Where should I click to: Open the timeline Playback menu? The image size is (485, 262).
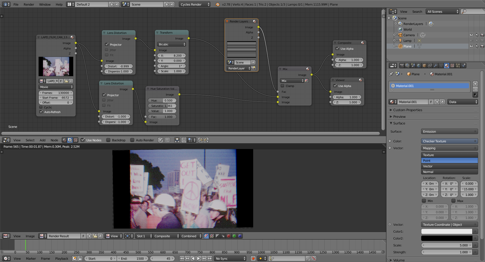[x=62, y=258]
